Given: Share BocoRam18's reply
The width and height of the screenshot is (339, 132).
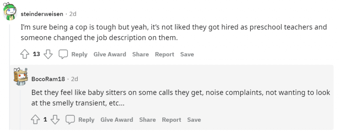Looking at the screenshot, I should click(147, 120).
